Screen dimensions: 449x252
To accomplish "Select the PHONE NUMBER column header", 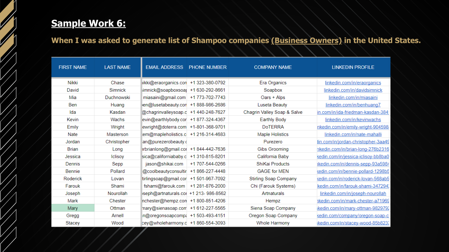I will (208, 67).
